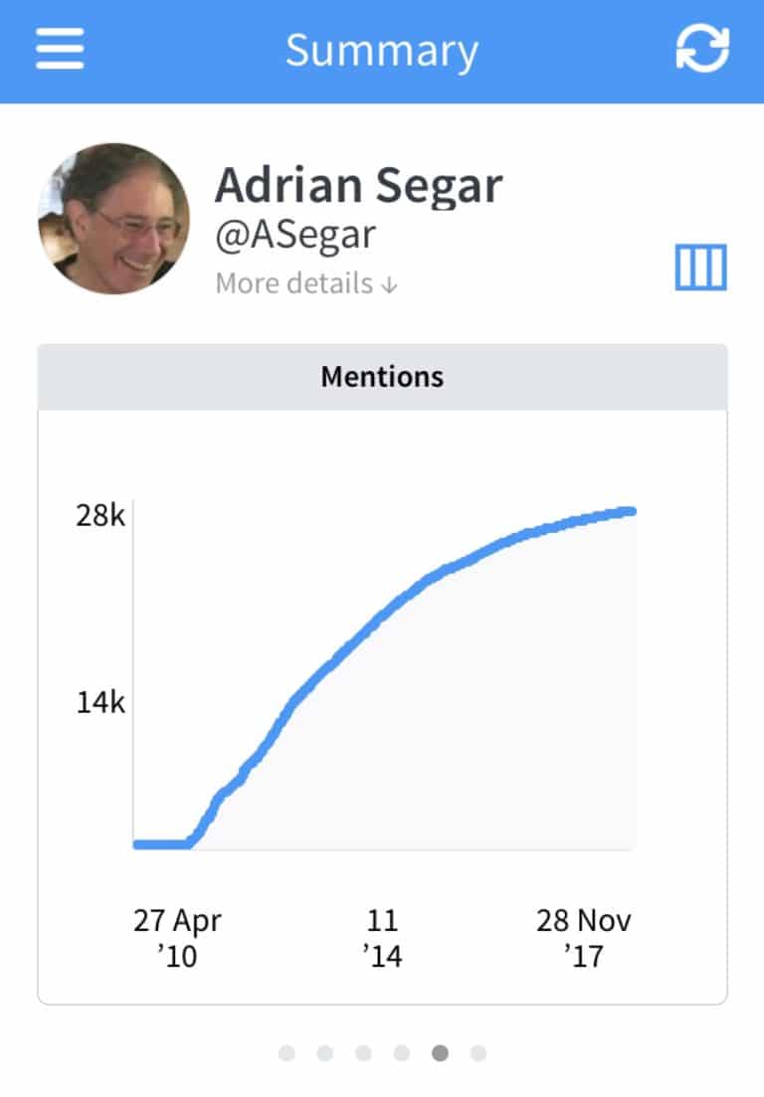764x1097 pixels.
Task: Go to the last page dot
Action: 478,1053
